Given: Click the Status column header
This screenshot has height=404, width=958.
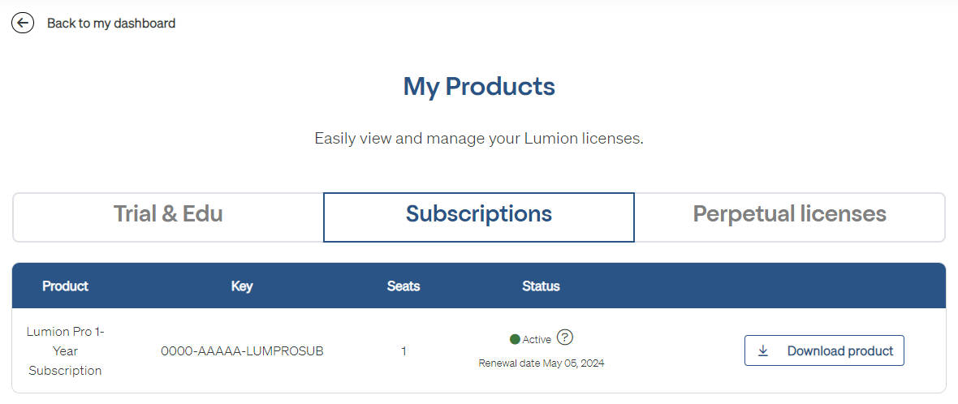Looking at the screenshot, I should 541,286.
